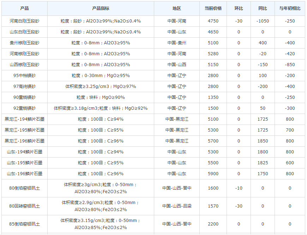Open the 山东白刚玉段砂 product link
The width and height of the screenshot is (307, 235).
point(24,32)
